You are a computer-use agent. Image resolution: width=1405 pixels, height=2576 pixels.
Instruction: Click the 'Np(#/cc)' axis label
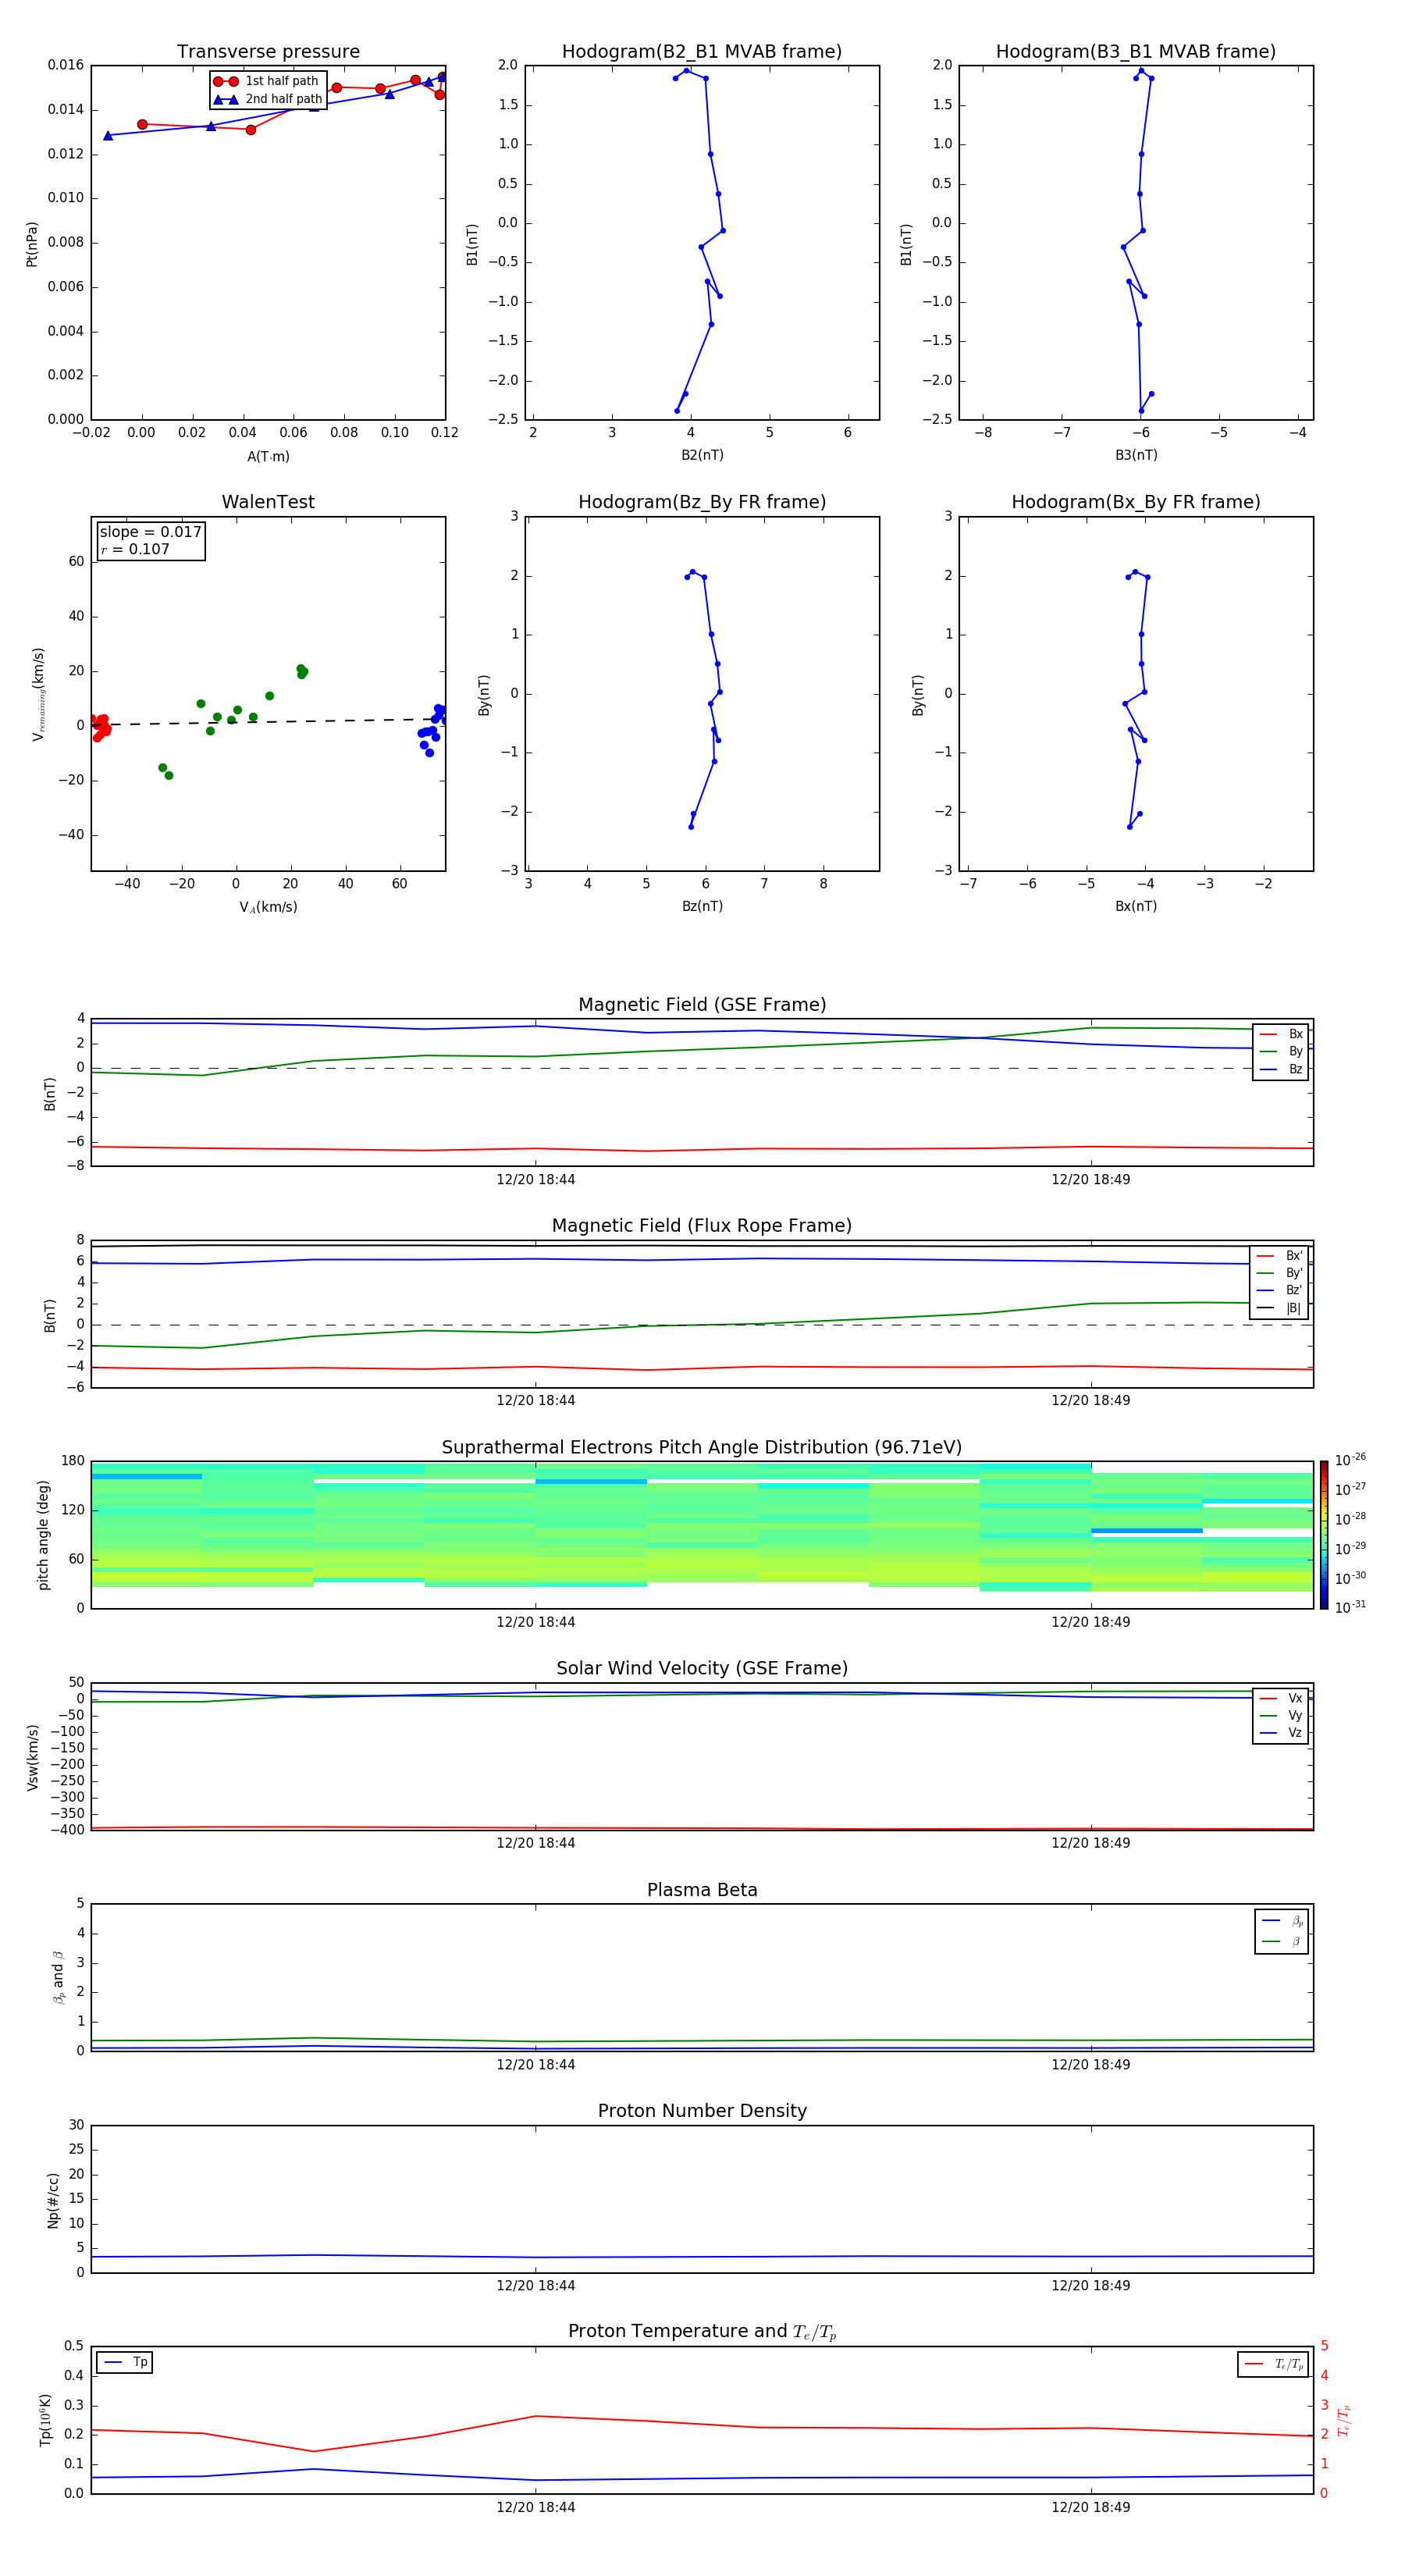(53, 2200)
